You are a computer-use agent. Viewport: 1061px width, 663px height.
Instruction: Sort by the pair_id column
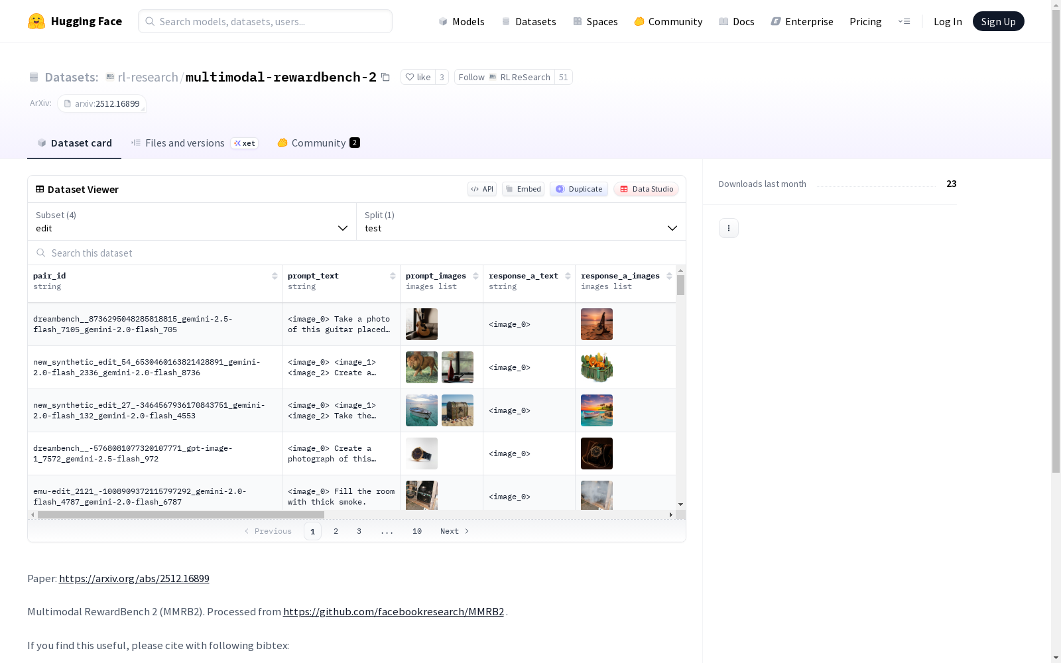tap(275, 276)
